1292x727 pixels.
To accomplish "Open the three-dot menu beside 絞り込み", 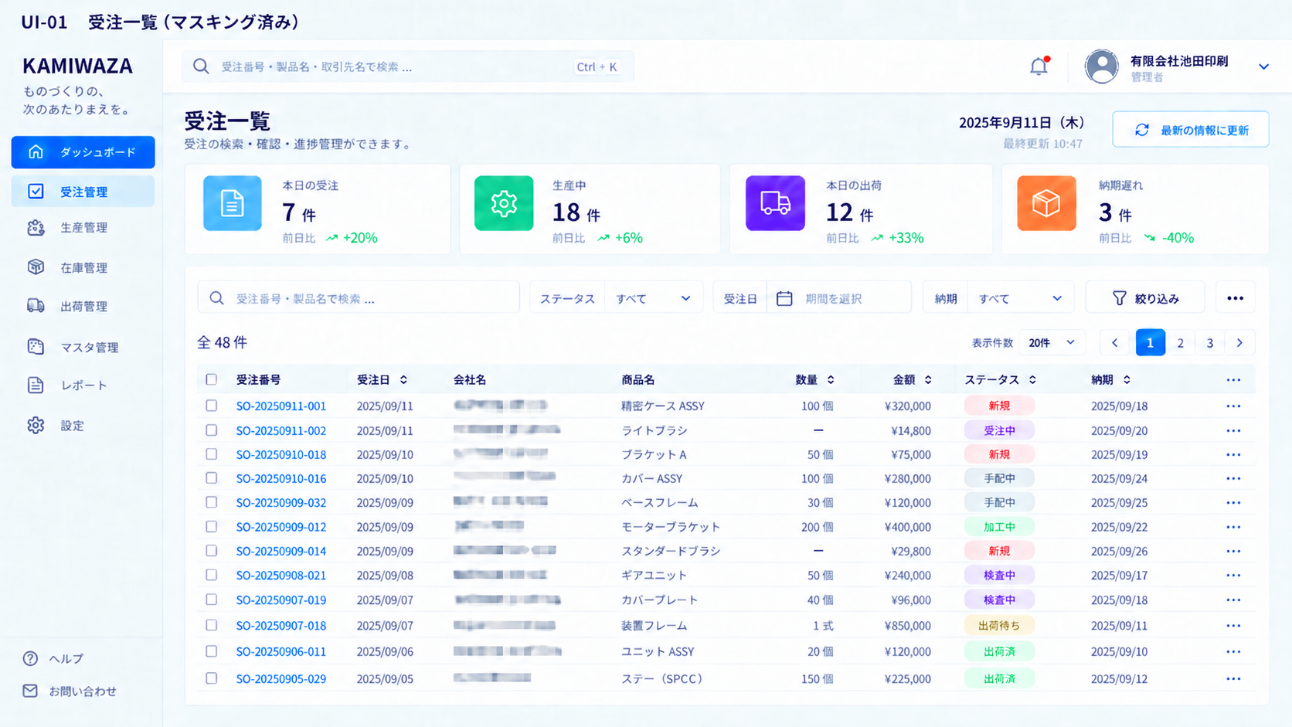I will point(1235,298).
